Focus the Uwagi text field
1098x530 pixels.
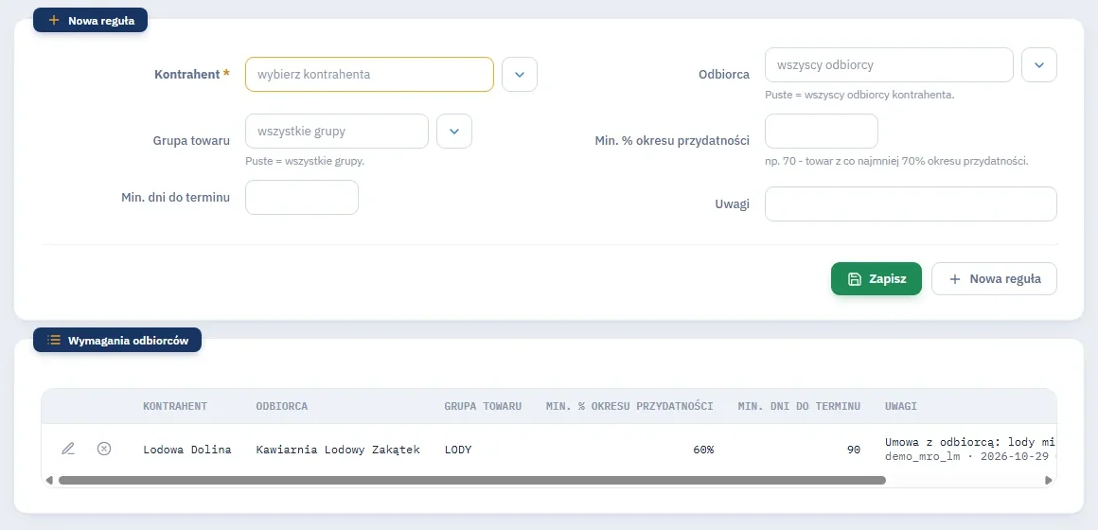click(911, 203)
